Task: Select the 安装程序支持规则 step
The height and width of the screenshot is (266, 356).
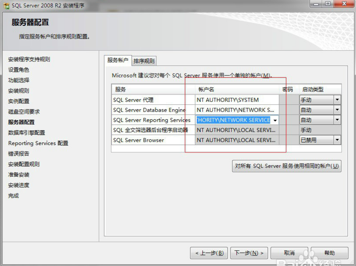Action: (x=29, y=59)
